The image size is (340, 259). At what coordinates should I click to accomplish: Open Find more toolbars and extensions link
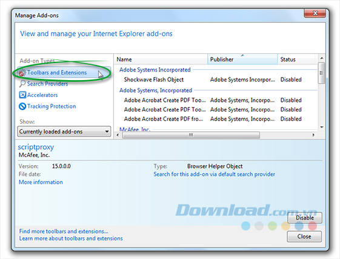(x=64, y=231)
